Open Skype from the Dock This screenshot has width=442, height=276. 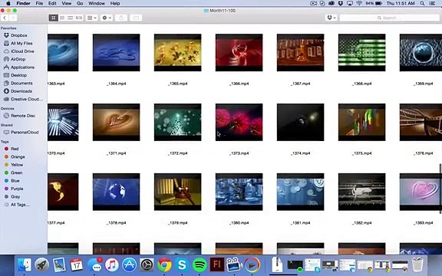[182, 265]
